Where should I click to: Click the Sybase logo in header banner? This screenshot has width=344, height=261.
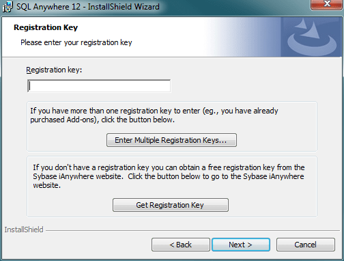(311, 37)
